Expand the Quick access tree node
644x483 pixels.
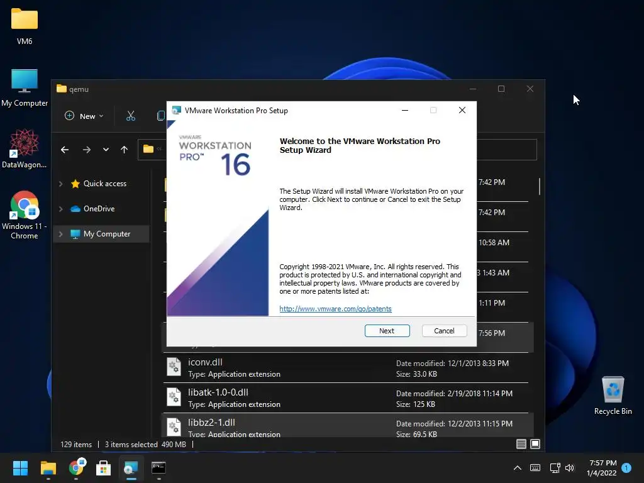61,184
